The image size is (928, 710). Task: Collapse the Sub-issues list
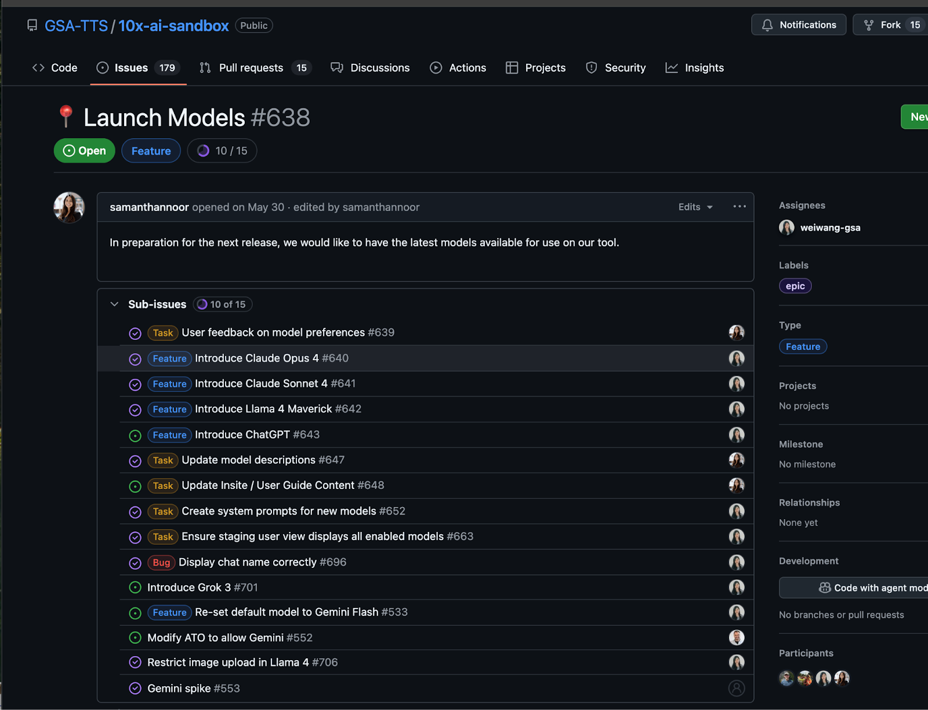114,304
